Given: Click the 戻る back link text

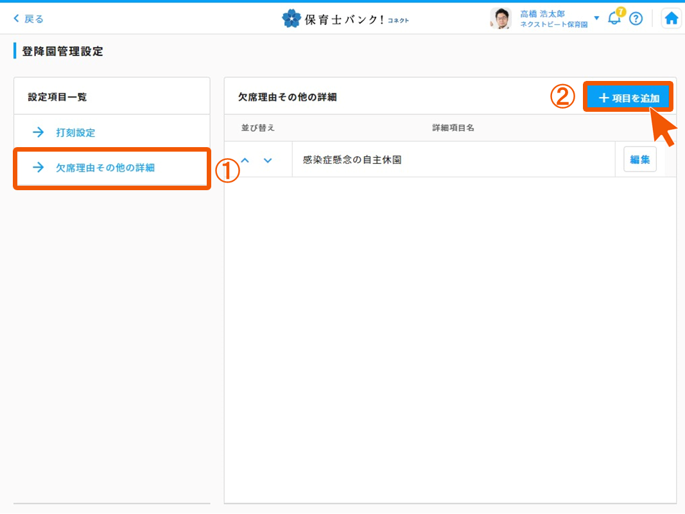Looking at the screenshot, I should tap(34, 19).
